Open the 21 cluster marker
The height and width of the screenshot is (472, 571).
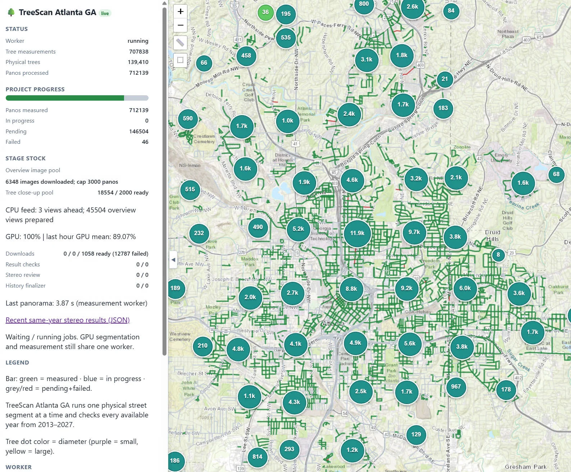(x=445, y=79)
